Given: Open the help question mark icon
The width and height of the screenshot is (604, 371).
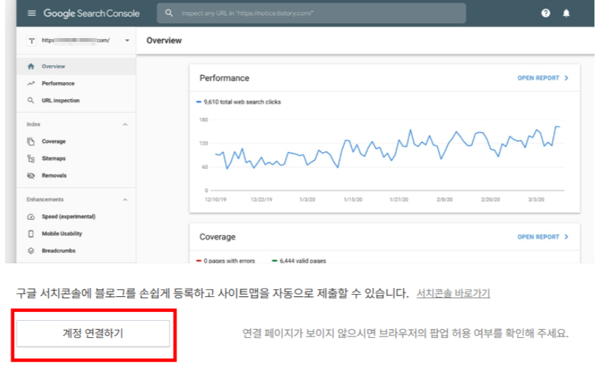Looking at the screenshot, I should (546, 13).
